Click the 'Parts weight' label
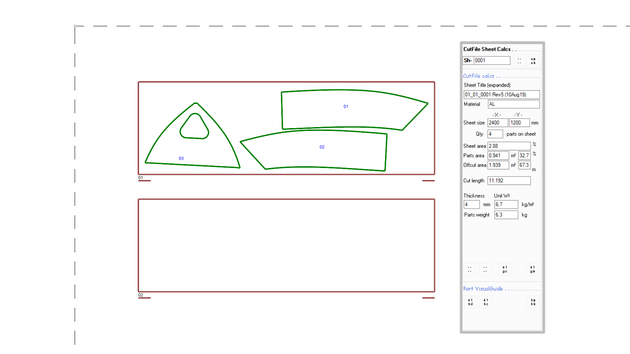 coord(477,215)
